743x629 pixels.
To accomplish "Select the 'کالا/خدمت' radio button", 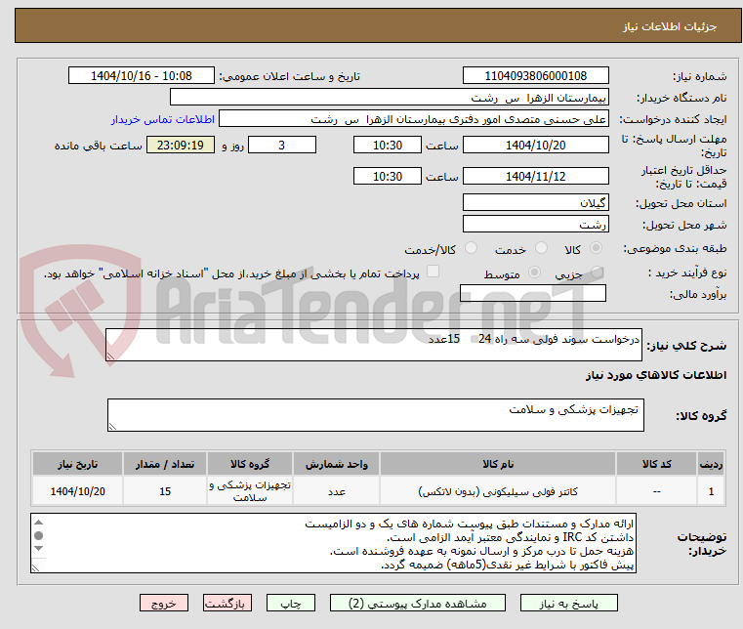I will [471, 248].
